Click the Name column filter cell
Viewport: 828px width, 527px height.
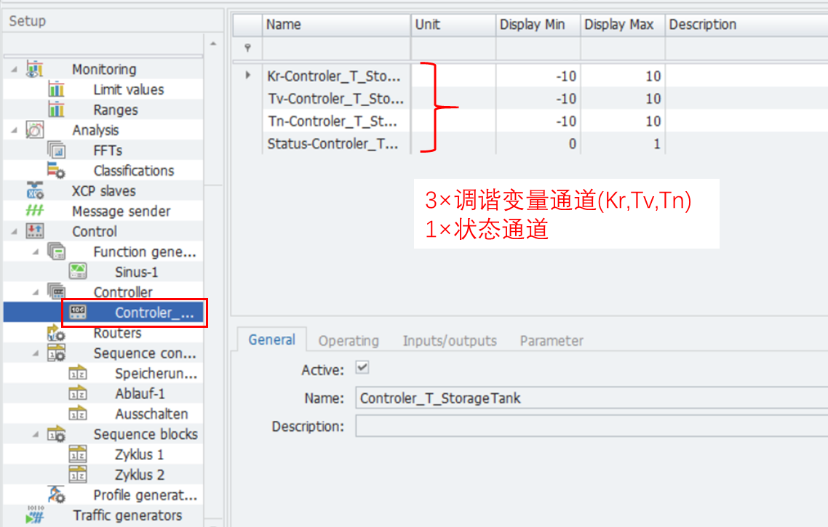[336, 49]
